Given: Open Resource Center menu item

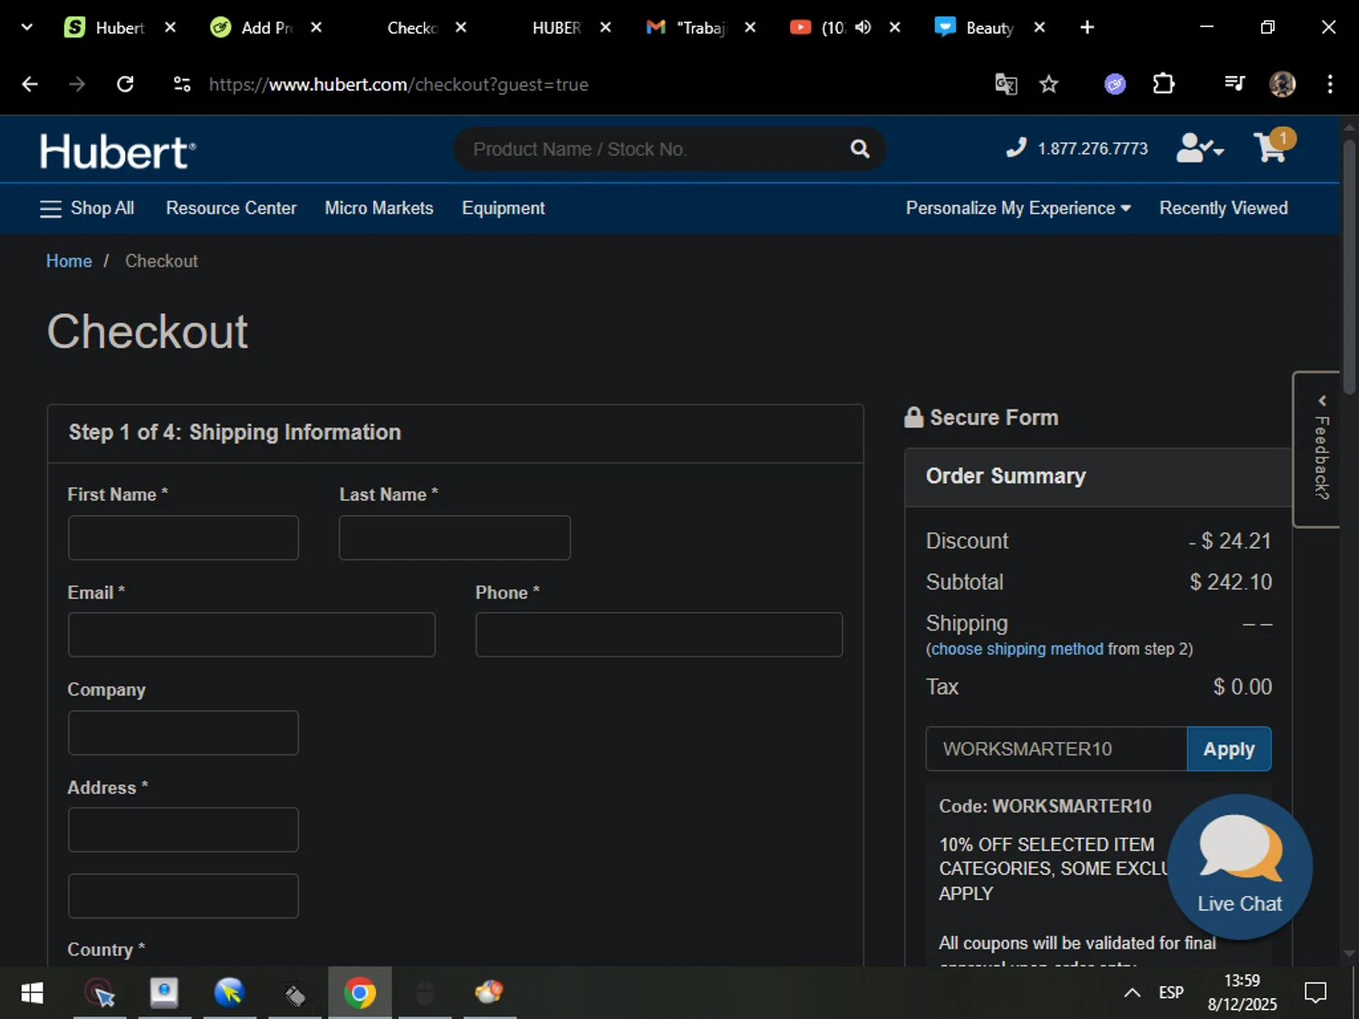Looking at the screenshot, I should (x=231, y=208).
